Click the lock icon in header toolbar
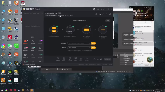The height and width of the screenshot is (92, 165). (x=100, y=14)
